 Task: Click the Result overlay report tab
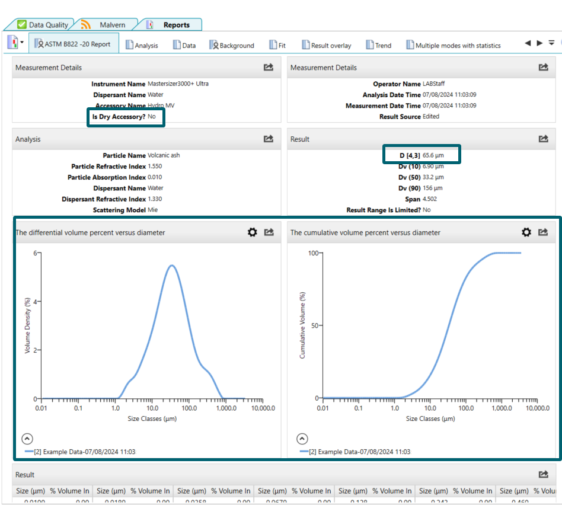327,45
